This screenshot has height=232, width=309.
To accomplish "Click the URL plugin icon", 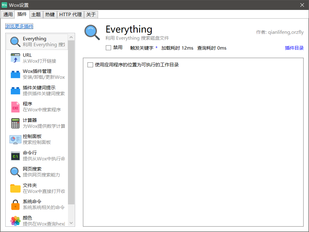I will tap(15, 58).
